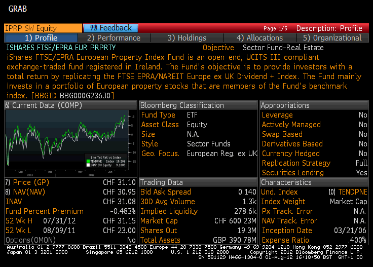The width and height of the screenshot is (373, 267).
Task: Click the Appropriations panel header
Action: pos(314,105)
